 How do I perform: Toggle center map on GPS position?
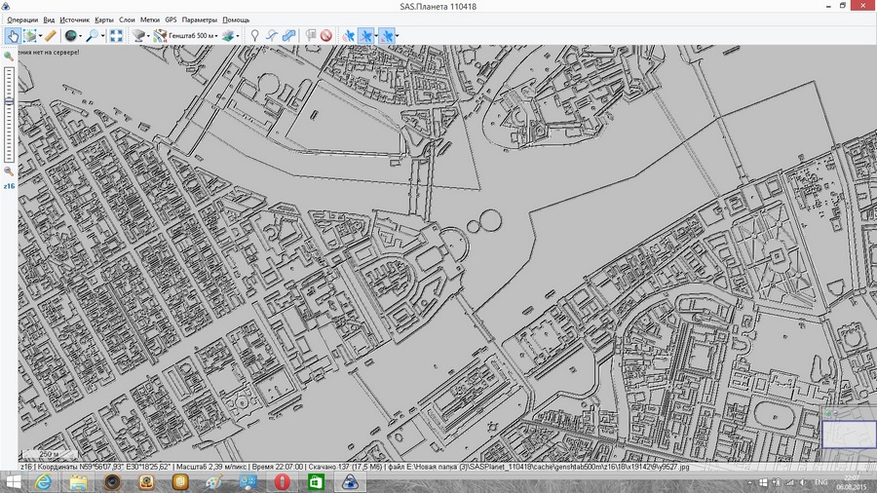coord(387,36)
